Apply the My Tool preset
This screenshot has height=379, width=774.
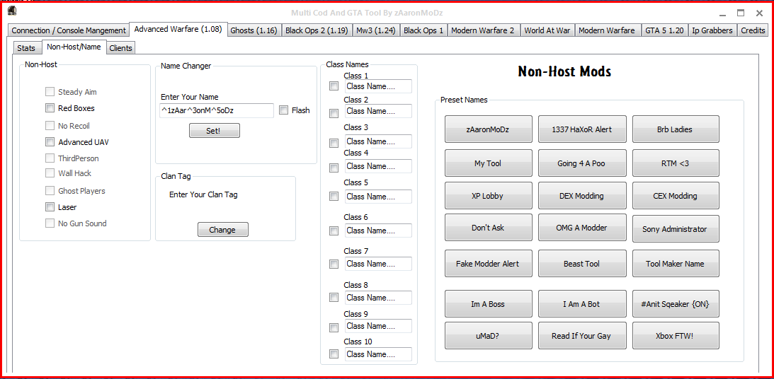tap(488, 163)
